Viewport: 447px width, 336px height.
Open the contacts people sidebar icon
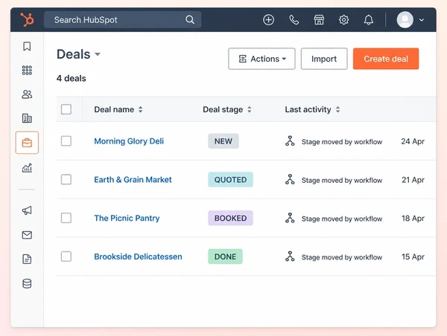(x=27, y=94)
